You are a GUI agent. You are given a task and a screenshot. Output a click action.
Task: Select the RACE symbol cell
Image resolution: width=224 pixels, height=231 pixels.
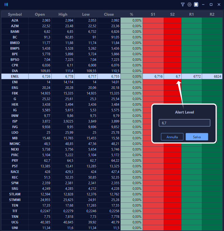tap(15, 172)
